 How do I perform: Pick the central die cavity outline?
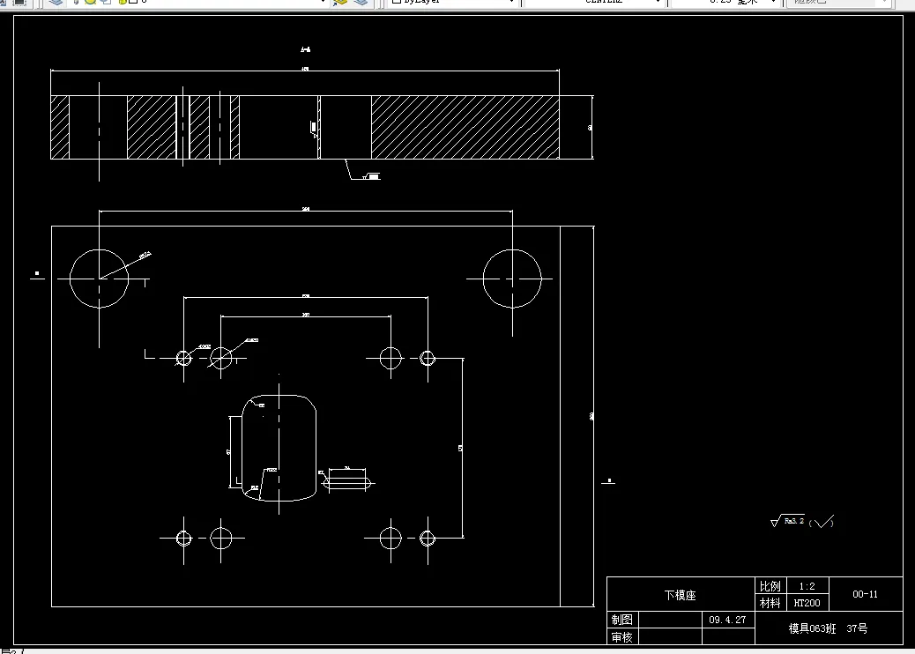(279, 448)
